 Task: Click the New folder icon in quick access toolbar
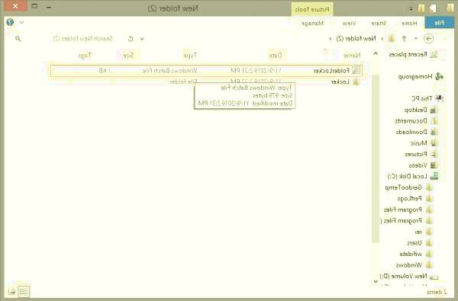(x=421, y=8)
